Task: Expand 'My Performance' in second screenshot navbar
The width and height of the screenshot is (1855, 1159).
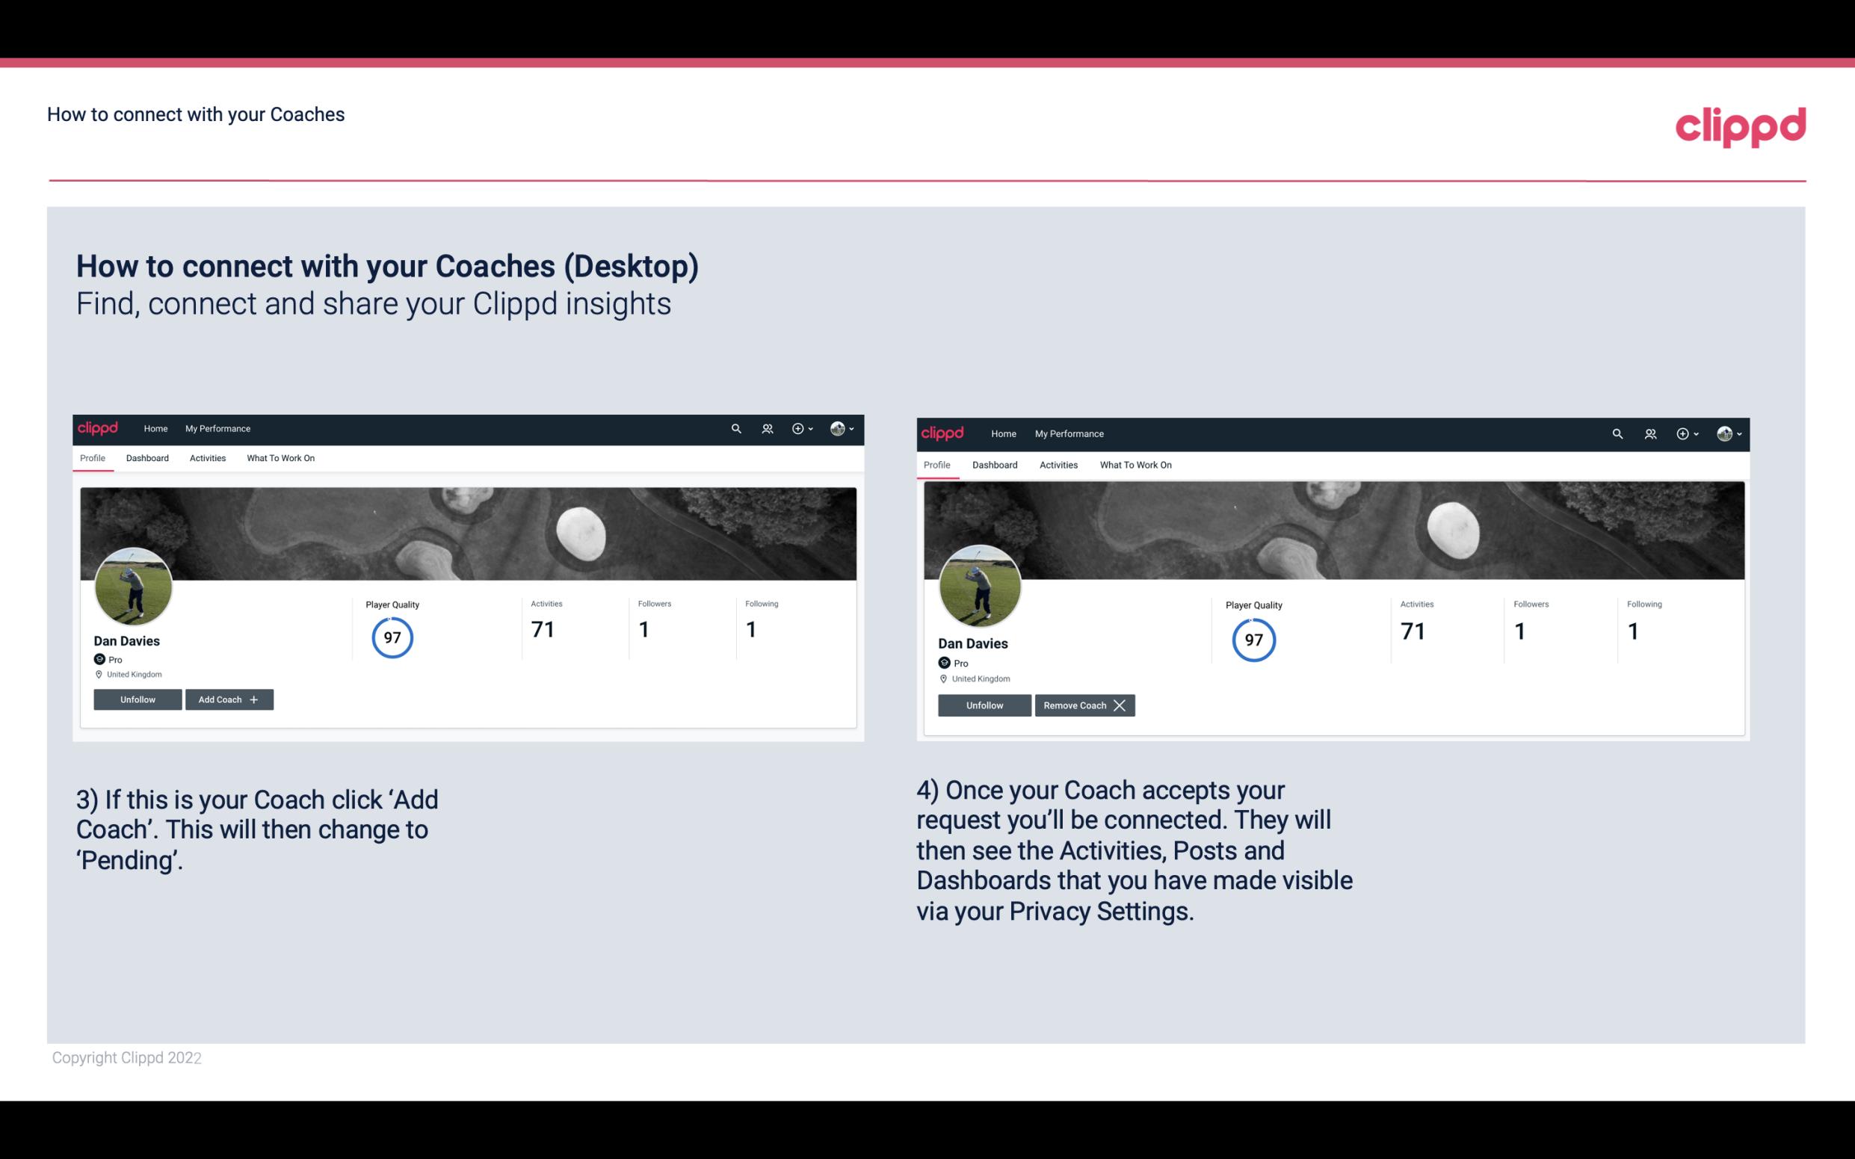Action: tap(1070, 433)
